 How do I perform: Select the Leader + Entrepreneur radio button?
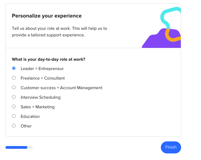coord(14,68)
